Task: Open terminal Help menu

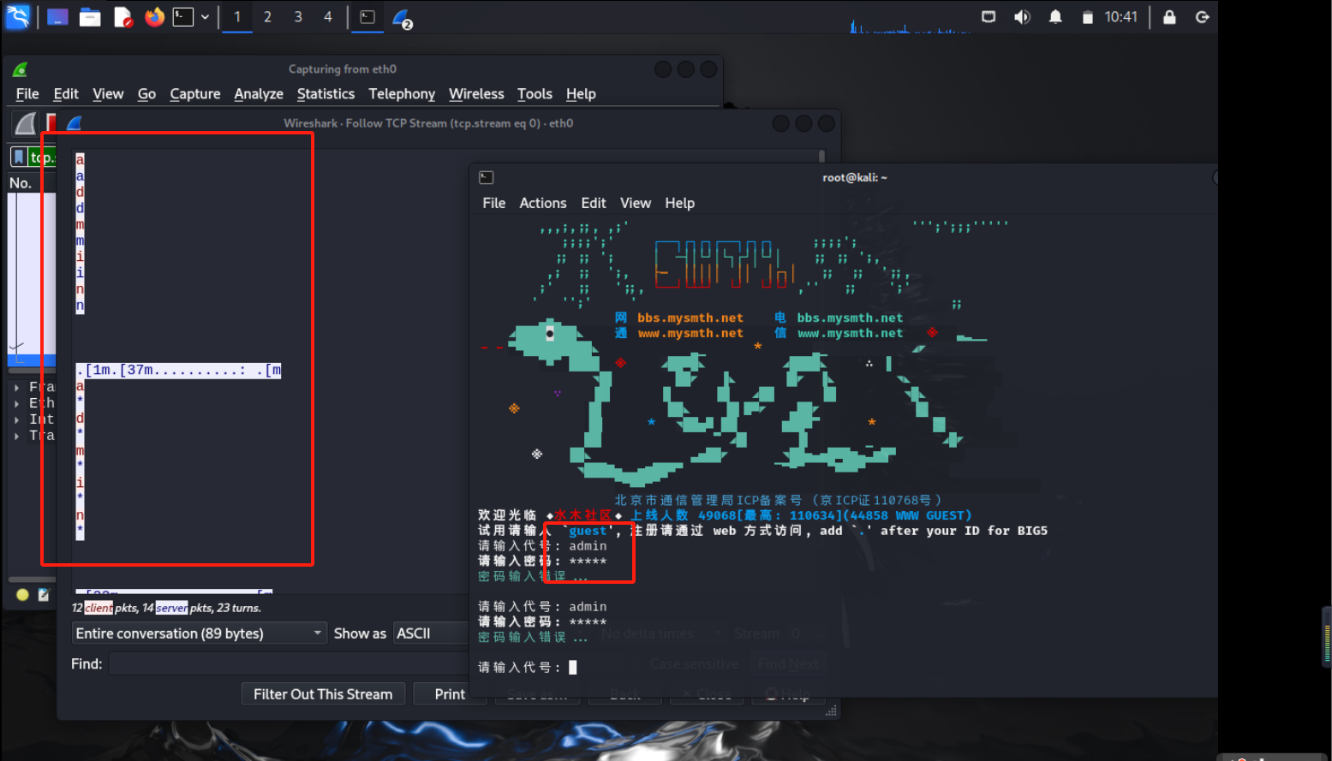Action: click(680, 203)
